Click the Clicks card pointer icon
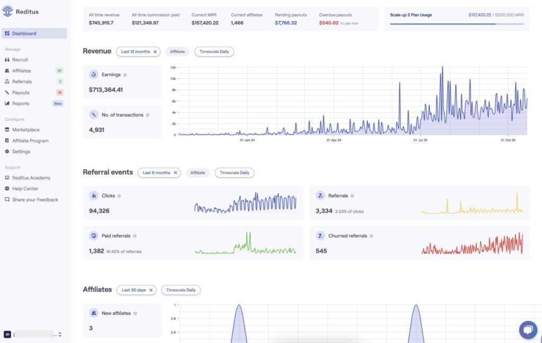542x343 pixels. (x=94, y=195)
